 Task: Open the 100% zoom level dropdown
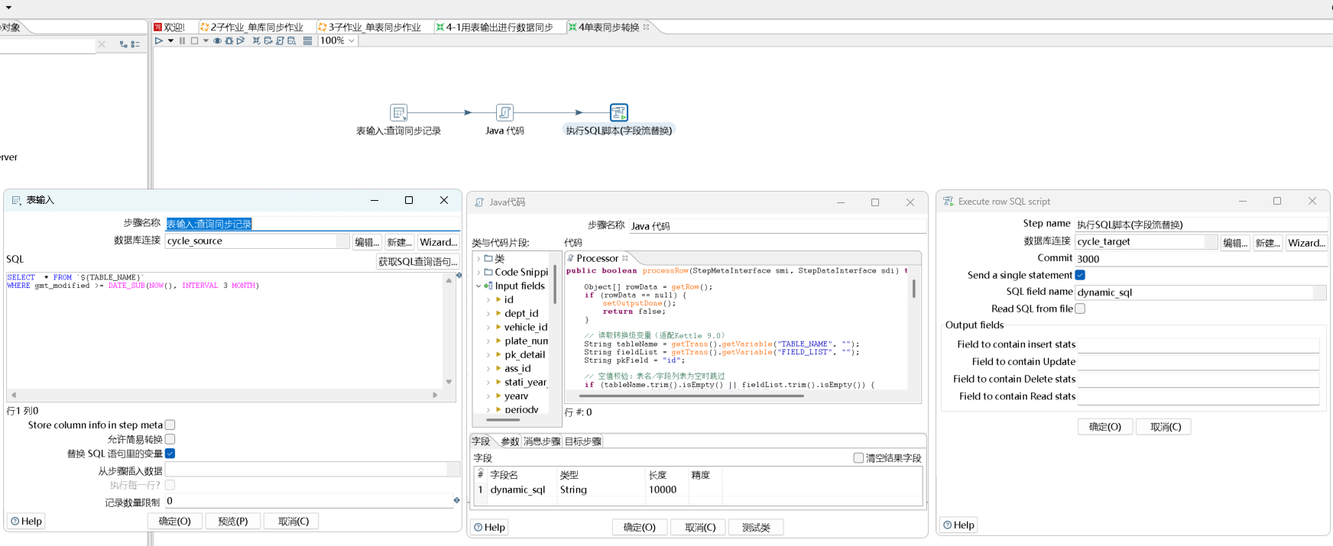(352, 40)
